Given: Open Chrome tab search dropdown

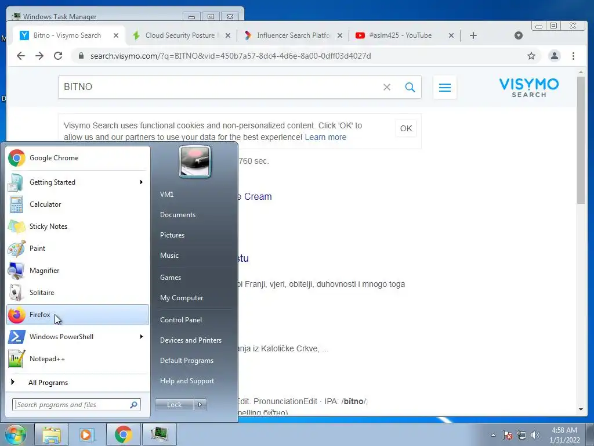Looking at the screenshot, I should [x=519, y=35].
